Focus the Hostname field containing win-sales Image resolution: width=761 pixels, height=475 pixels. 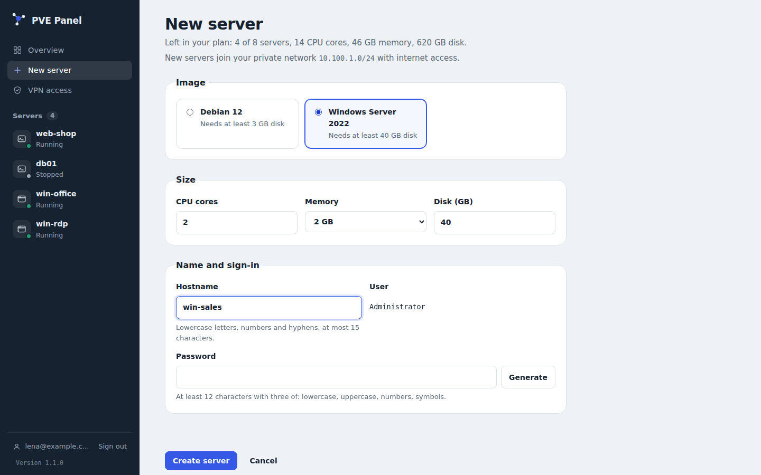pos(269,308)
